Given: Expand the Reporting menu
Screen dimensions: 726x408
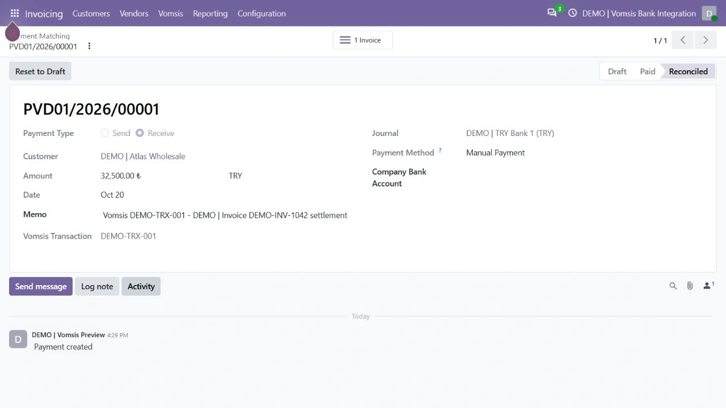Looking at the screenshot, I should coord(210,13).
